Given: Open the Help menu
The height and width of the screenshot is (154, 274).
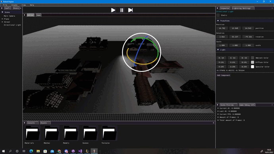Looking at the screenshot, I should (x=32, y=5).
